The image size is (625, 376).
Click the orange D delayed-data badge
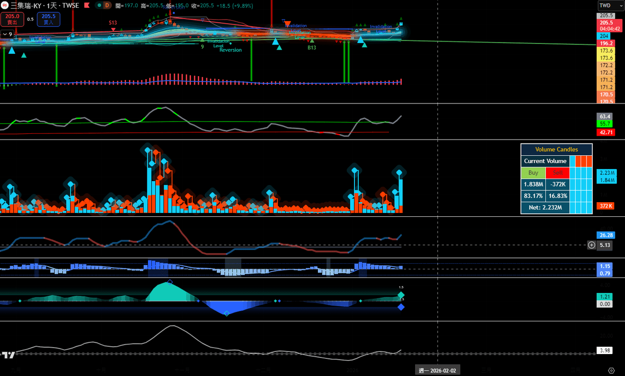(x=107, y=5)
